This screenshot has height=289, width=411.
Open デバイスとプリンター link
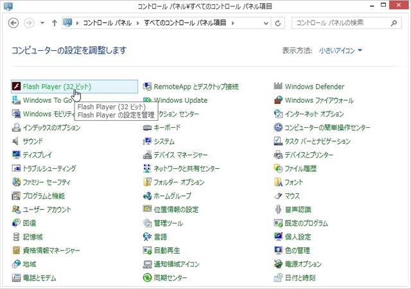(309, 155)
